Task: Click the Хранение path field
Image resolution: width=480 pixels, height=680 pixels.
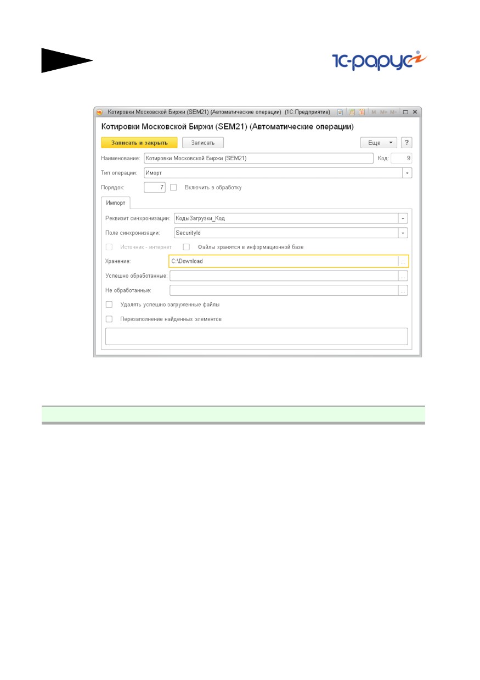Action: [x=284, y=261]
